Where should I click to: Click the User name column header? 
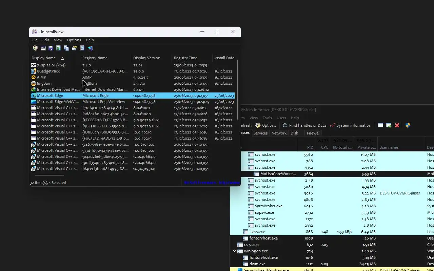point(401,144)
